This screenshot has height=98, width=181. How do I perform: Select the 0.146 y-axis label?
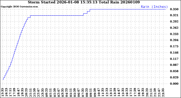(x=174, y=53)
